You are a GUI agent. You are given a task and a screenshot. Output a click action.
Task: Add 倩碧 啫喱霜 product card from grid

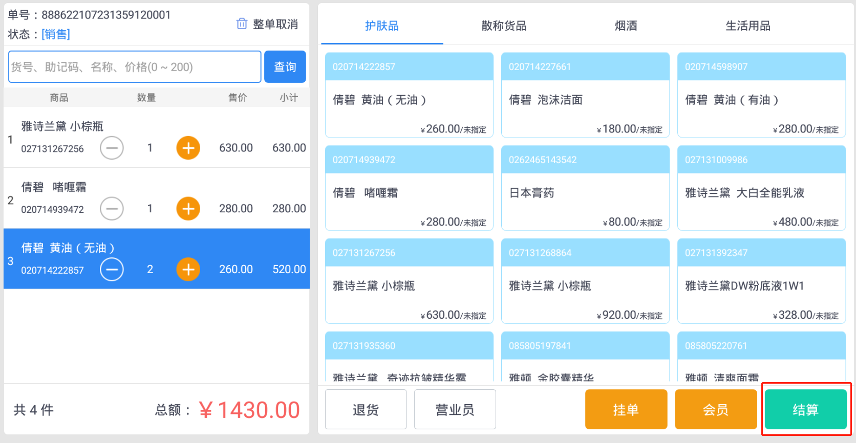(409, 188)
